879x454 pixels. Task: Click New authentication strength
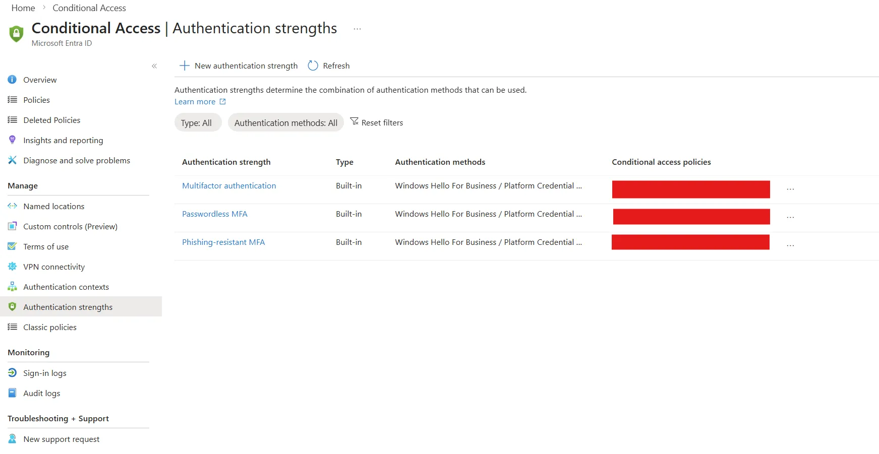(239, 66)
